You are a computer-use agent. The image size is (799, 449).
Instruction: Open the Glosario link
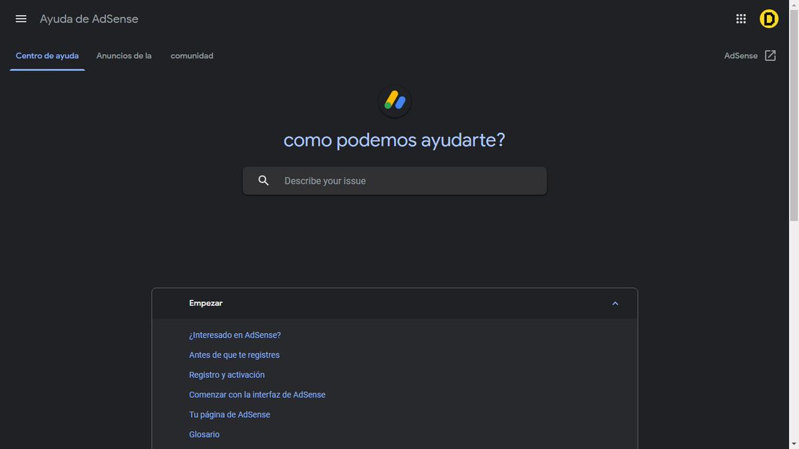click(204, 435)
